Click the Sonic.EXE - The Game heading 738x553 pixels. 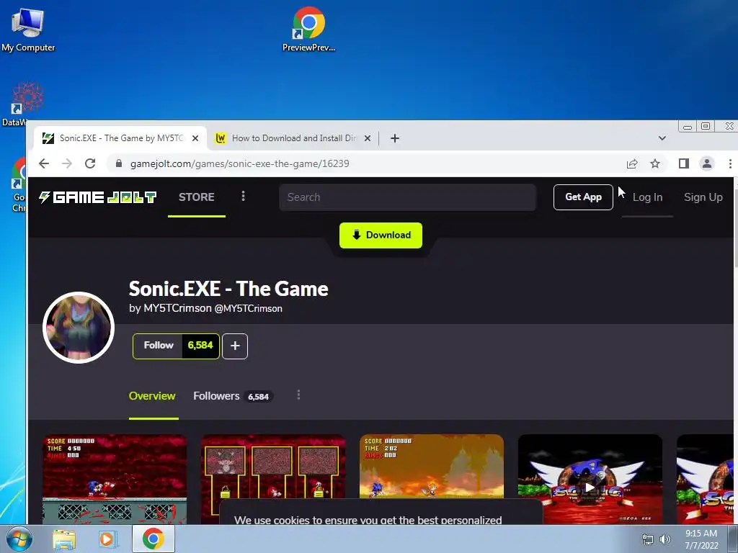(228, 289)
